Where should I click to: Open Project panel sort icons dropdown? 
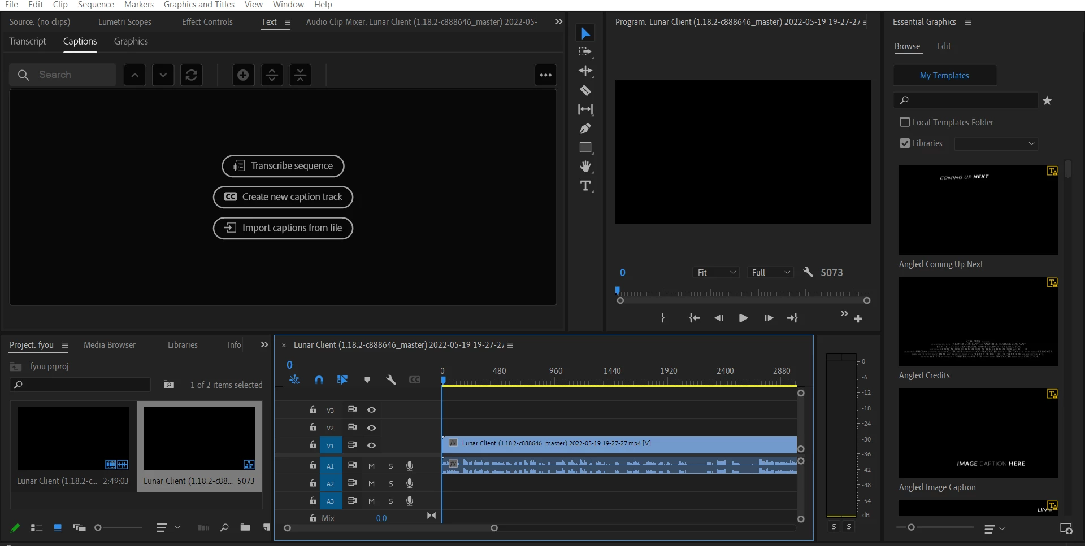point(168,527)
